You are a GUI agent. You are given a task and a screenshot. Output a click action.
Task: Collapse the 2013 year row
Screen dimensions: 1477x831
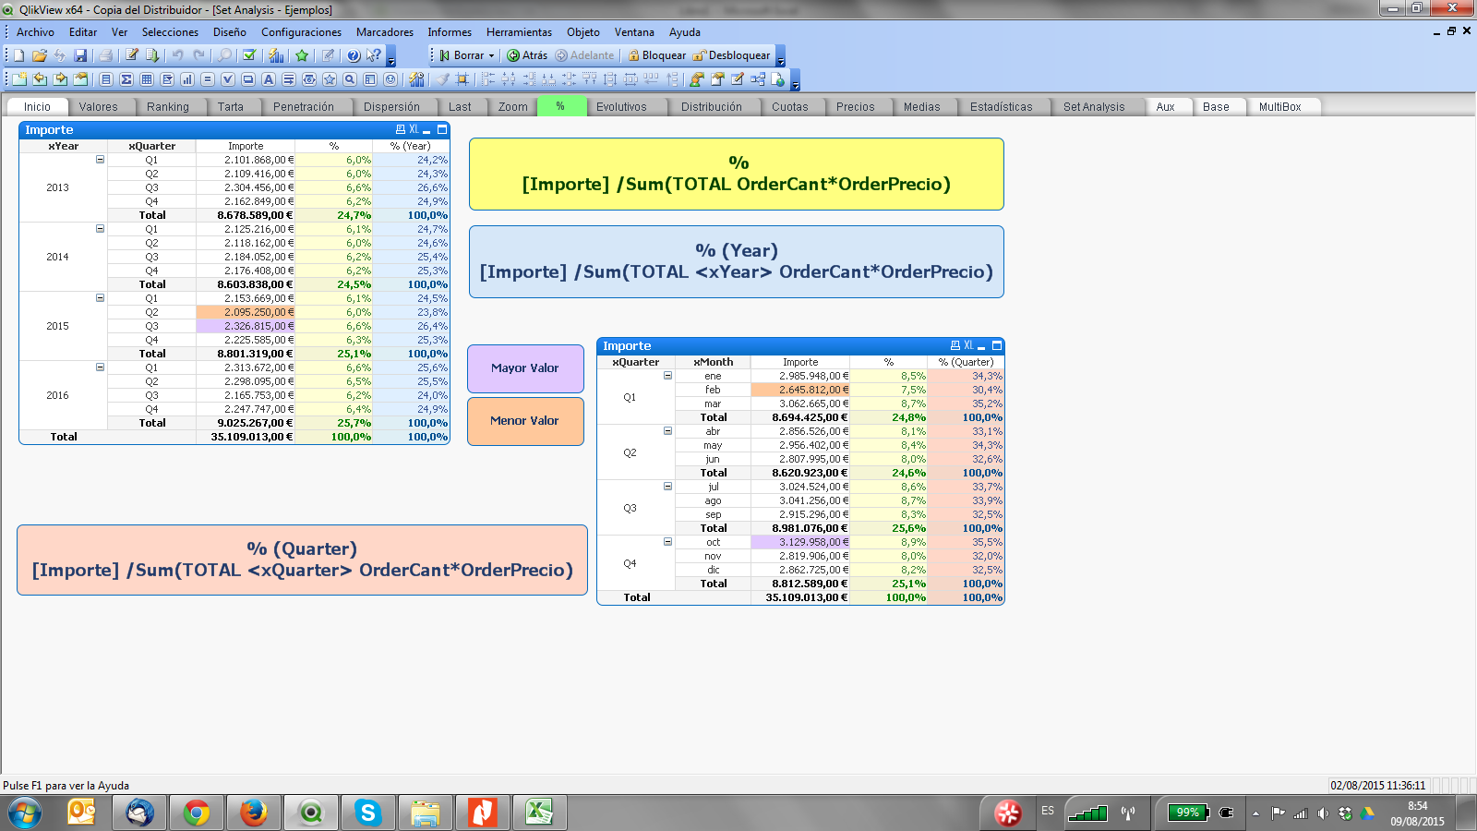pyautogui.click(x=100, y=160)
